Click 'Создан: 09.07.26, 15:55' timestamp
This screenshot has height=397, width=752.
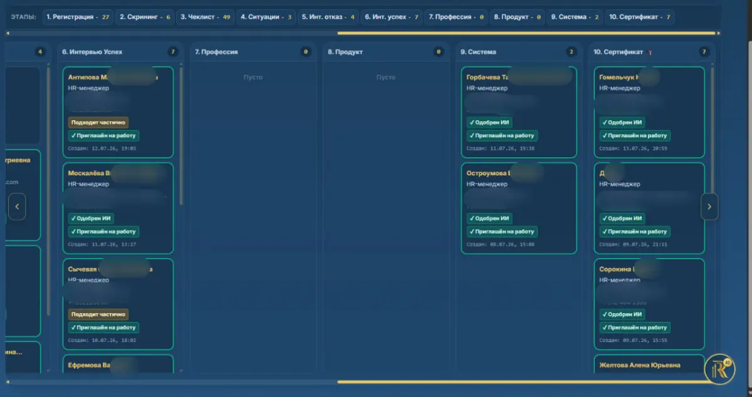point(633,341)
